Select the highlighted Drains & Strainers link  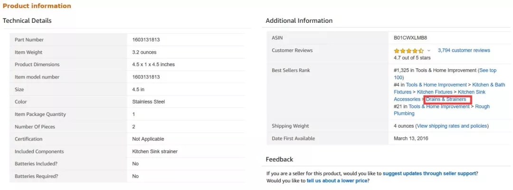coord(446,99)
